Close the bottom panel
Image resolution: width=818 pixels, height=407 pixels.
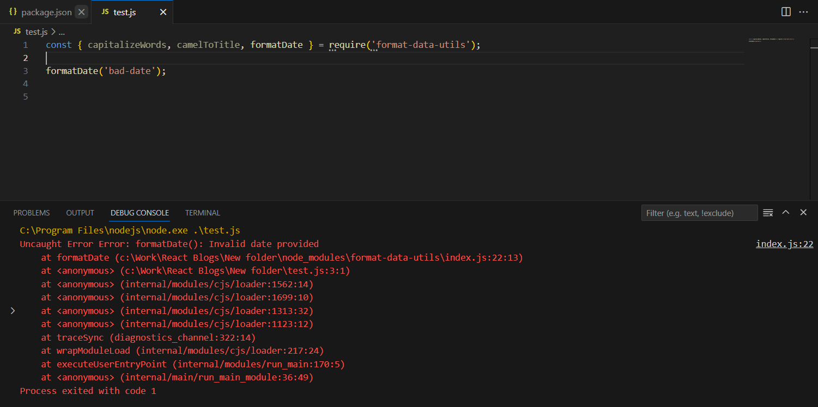tap(803, 213)
